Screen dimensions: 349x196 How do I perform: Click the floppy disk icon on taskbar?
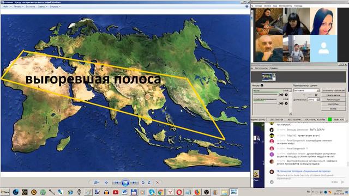(134, 192)
